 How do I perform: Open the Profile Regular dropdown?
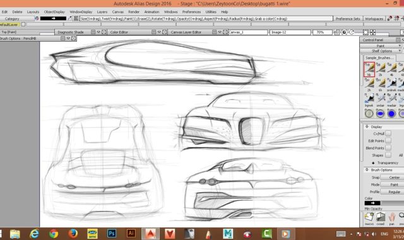click(392, 192)
